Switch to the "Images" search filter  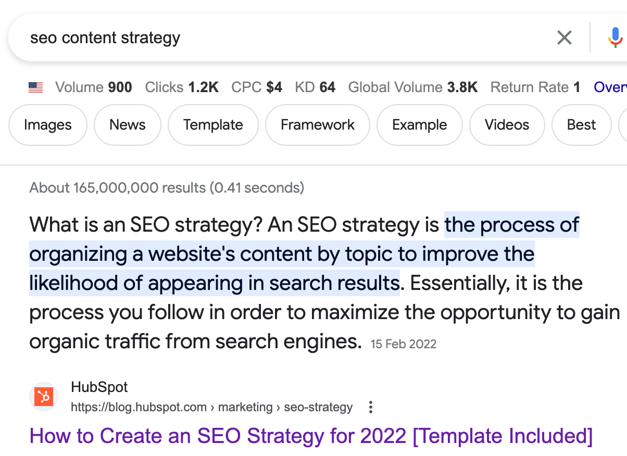click(x=47, y=125)
